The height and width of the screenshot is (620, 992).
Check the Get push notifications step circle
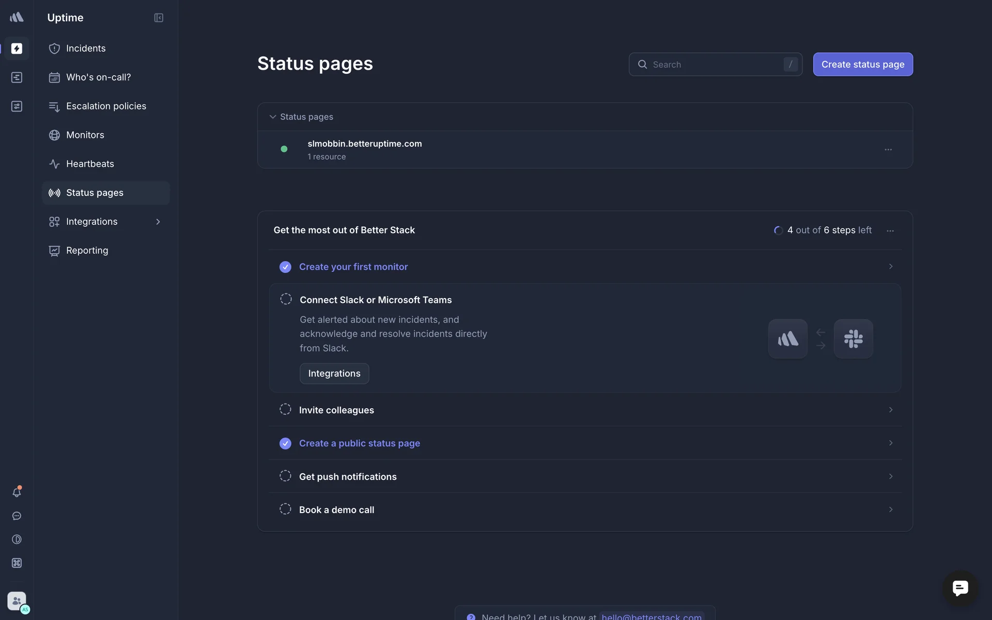pos(285,476)
